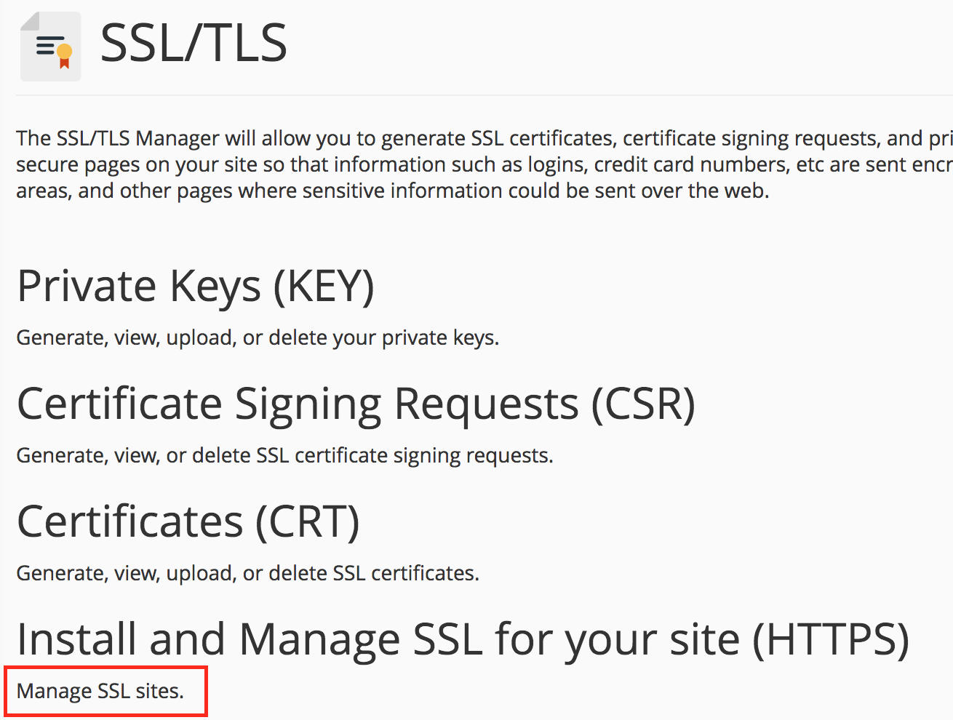
Task: Open the Manage SSL sites link
Action: click(x=100, y=691)
